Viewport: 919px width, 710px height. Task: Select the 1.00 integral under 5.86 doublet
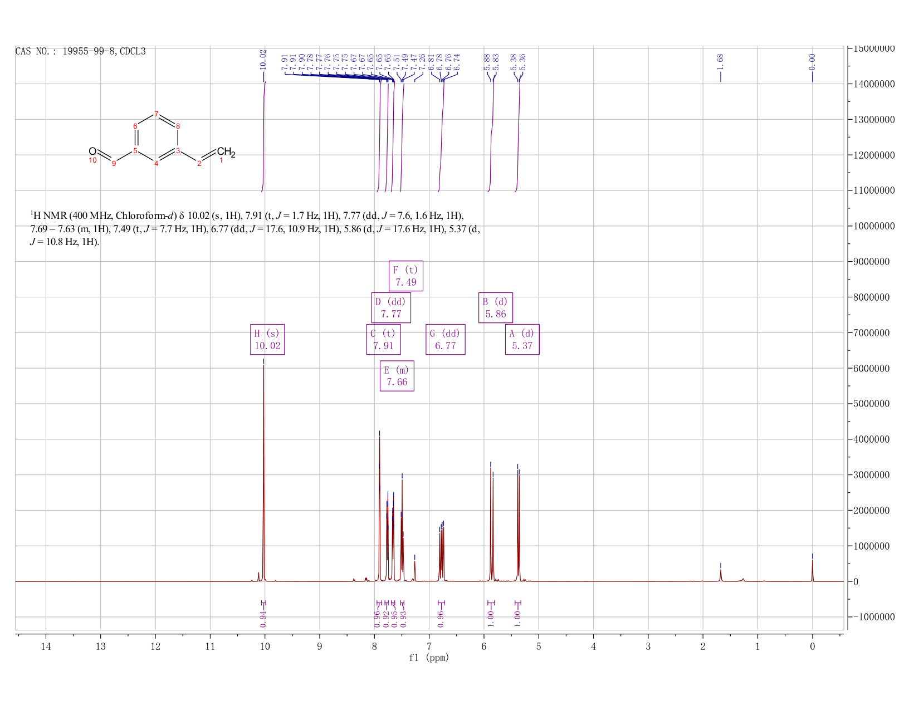491,618
